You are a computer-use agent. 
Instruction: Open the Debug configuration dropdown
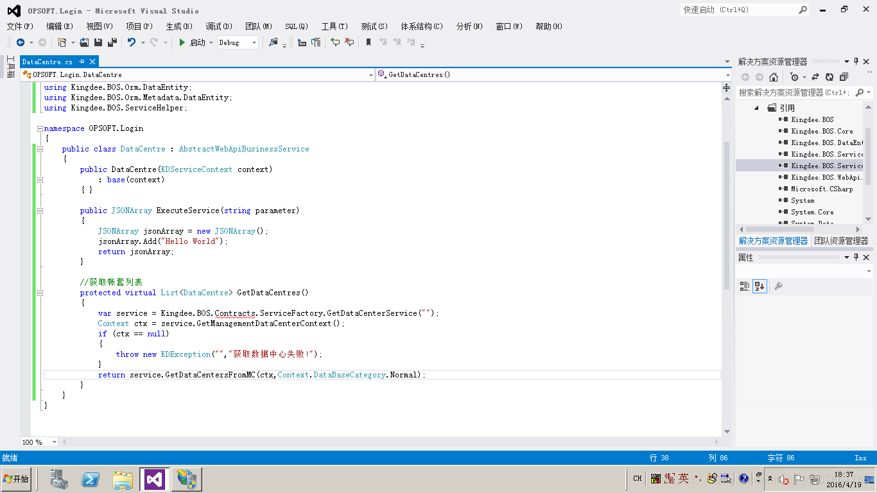[254, 42]
